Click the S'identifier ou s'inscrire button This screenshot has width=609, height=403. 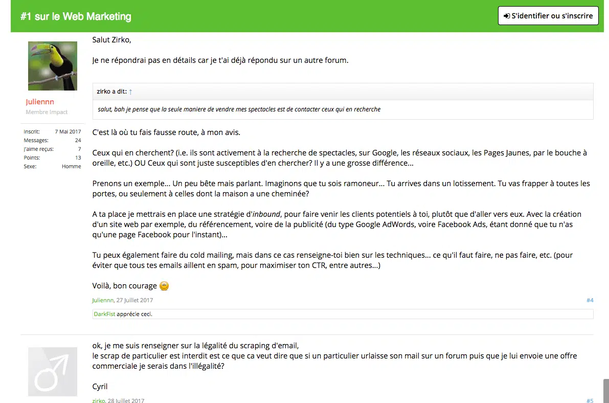pos(548,16)
